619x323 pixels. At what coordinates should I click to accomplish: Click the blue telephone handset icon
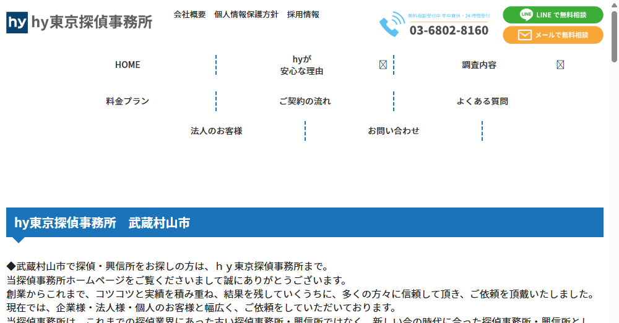click(389, 25)
